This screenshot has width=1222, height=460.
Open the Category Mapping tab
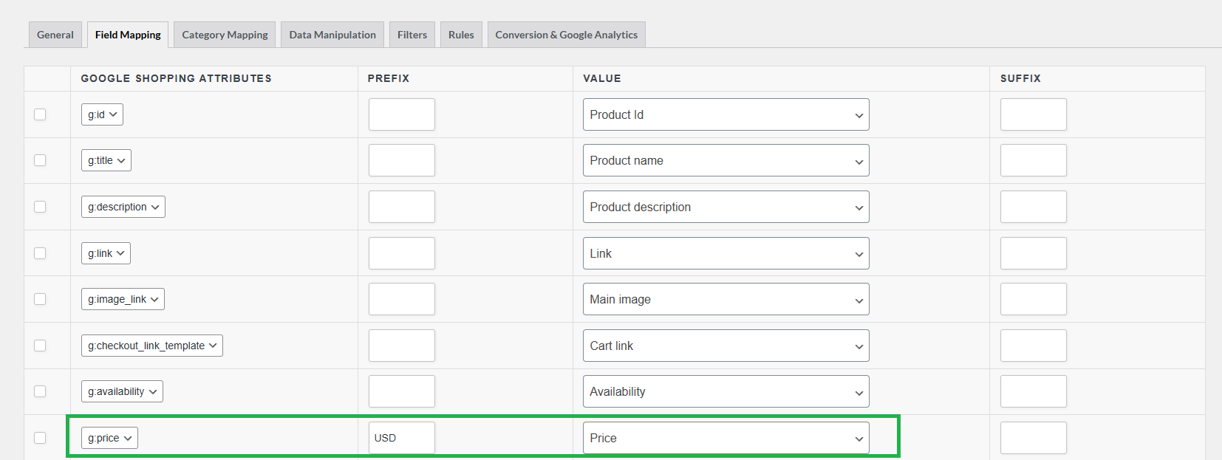point(225,35)
